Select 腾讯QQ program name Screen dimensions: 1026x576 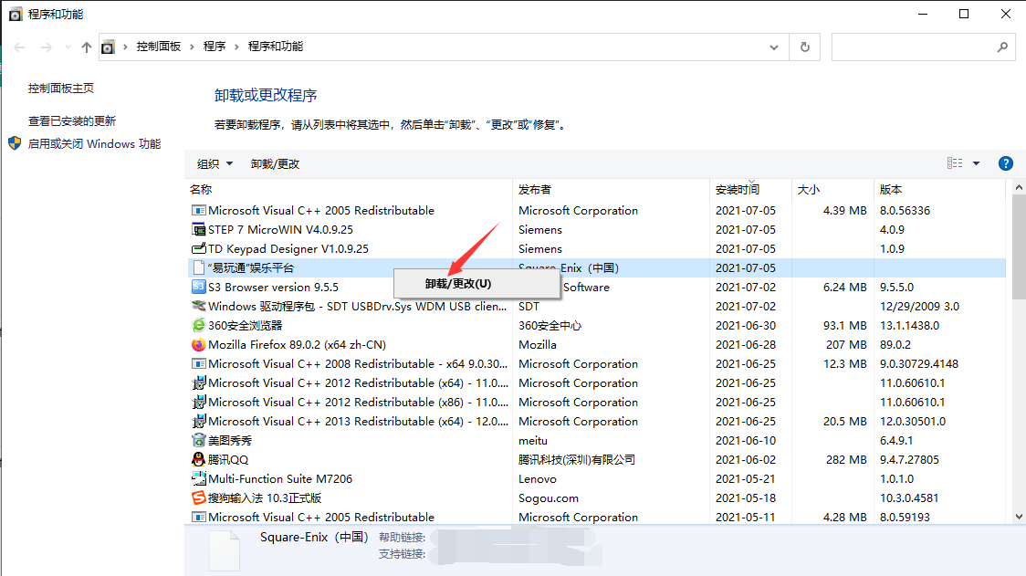pyautogui.click(x=228, y=459)
